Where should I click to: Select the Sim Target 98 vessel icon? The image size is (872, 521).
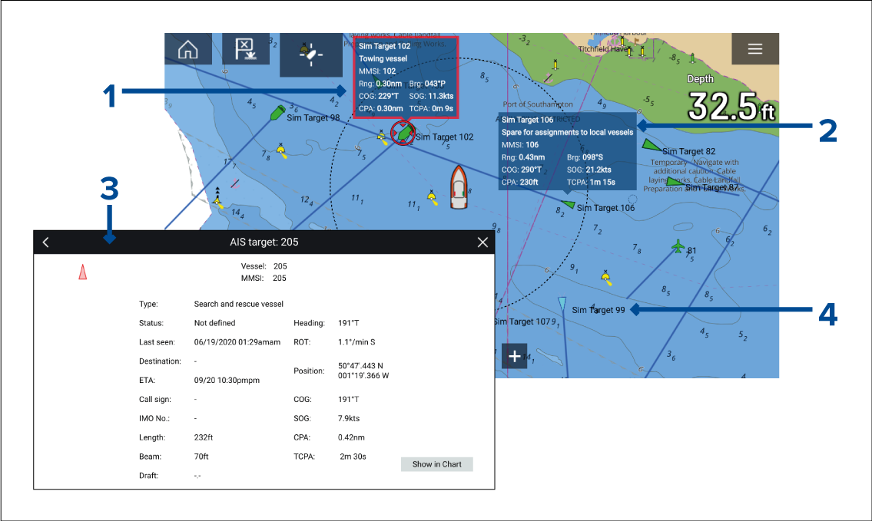pos(275,114)
